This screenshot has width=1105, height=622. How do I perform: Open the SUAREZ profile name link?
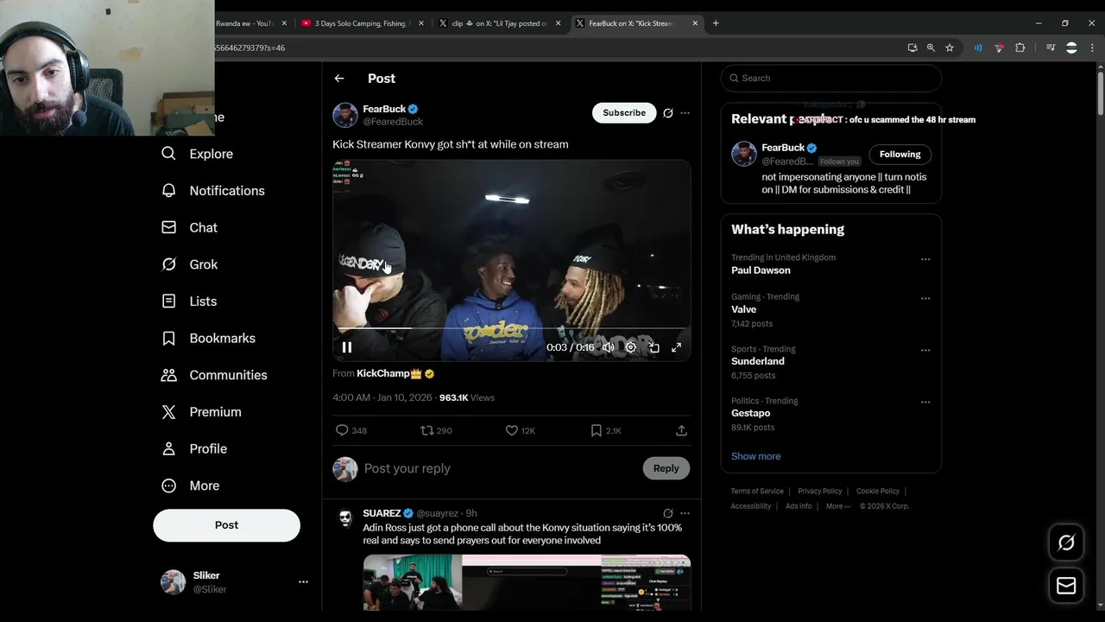382,513
